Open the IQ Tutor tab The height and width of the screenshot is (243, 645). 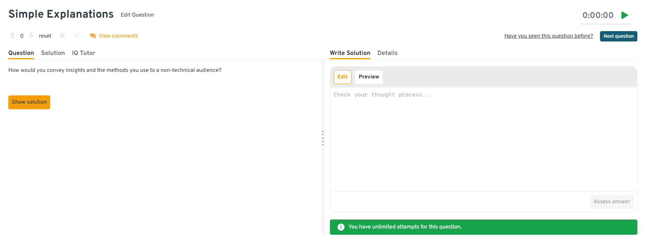(83, 53)
